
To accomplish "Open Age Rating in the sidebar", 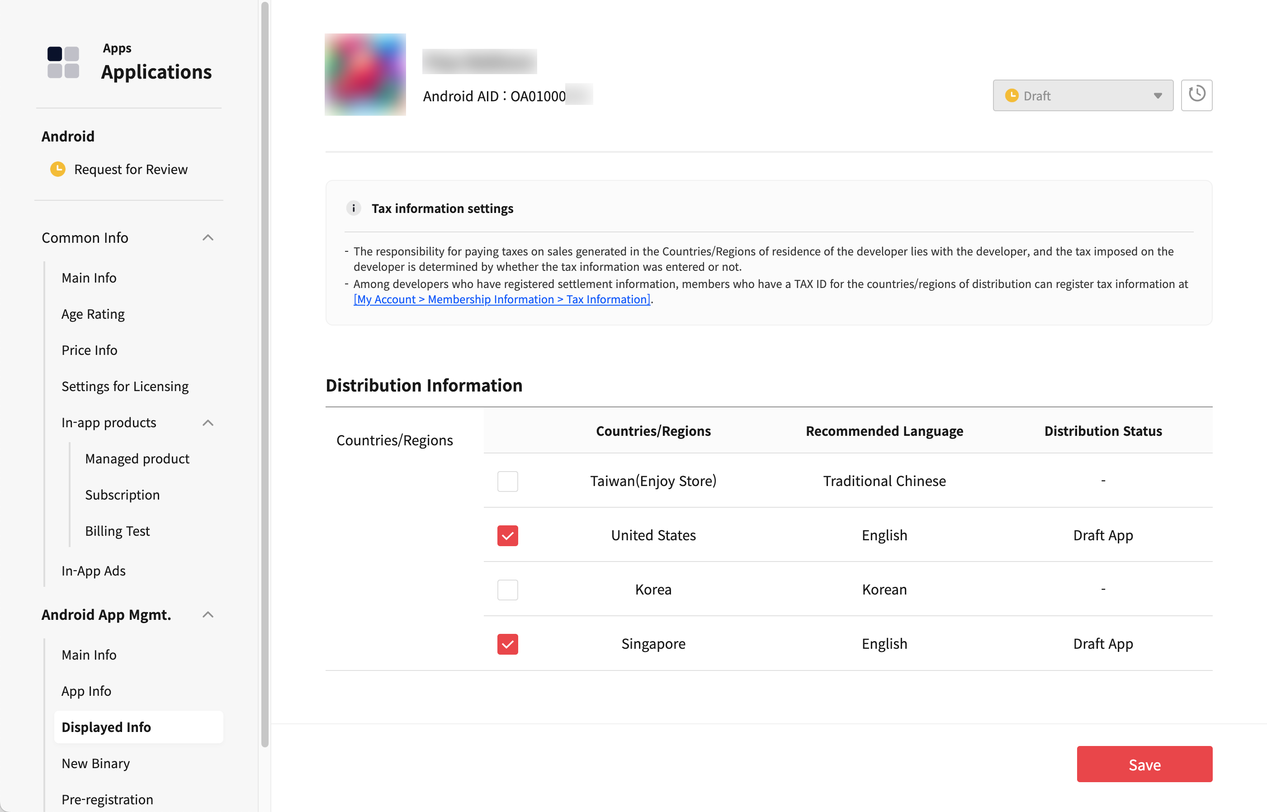I will [93, 314].
